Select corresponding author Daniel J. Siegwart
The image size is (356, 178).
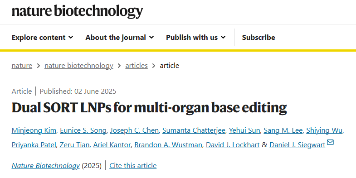[x=297, y=144]
